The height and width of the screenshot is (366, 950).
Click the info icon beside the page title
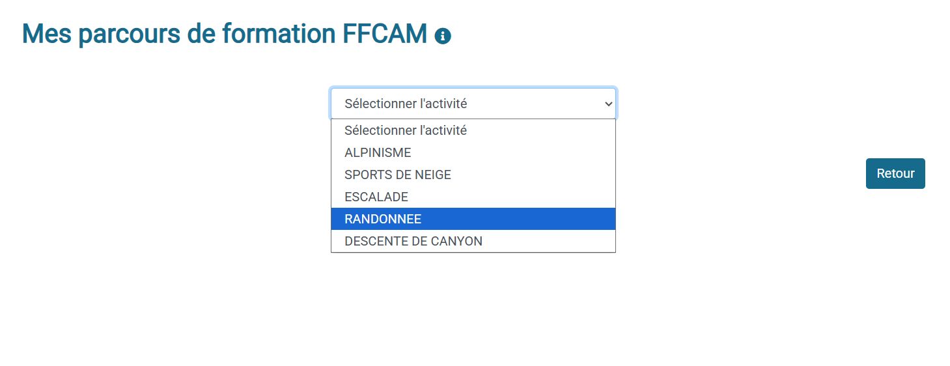point(443,36)
